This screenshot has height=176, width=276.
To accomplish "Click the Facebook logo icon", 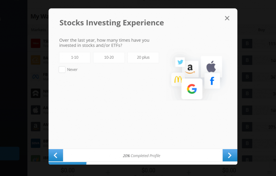I will click(212, 81).
